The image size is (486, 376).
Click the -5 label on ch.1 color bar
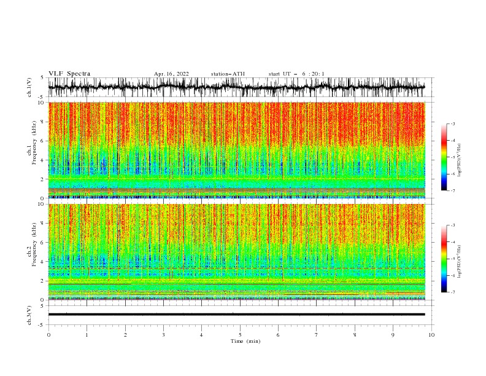point(453,157)
